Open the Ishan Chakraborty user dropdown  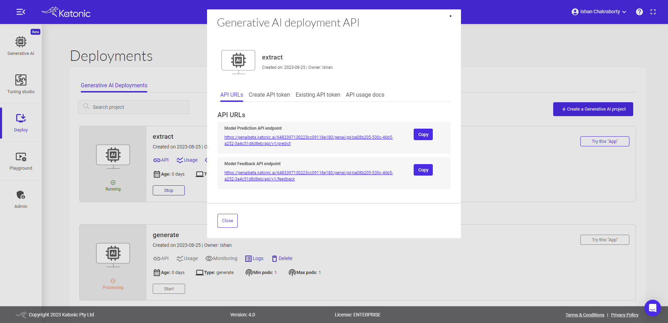[599, 12]
